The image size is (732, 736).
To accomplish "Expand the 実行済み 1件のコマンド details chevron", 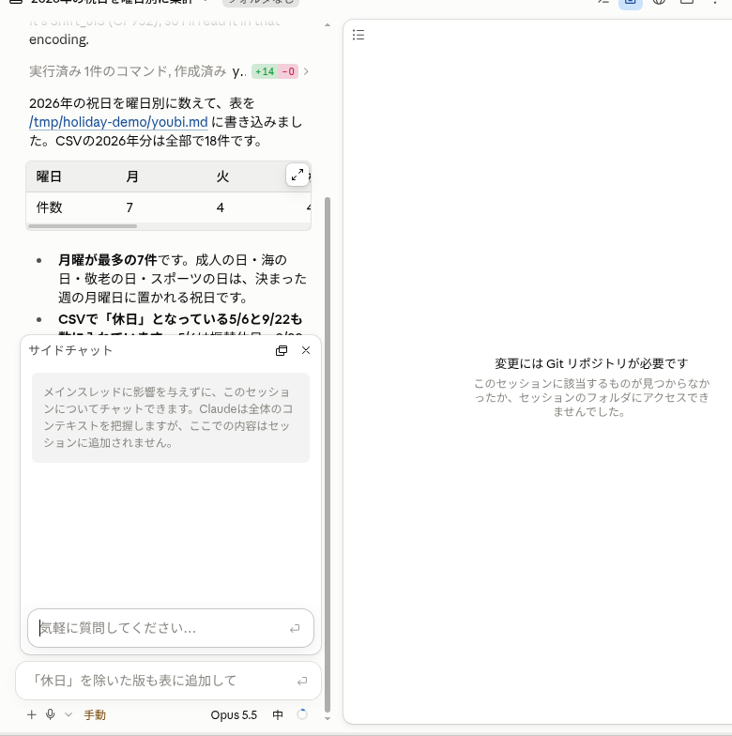I will (306, 71).
